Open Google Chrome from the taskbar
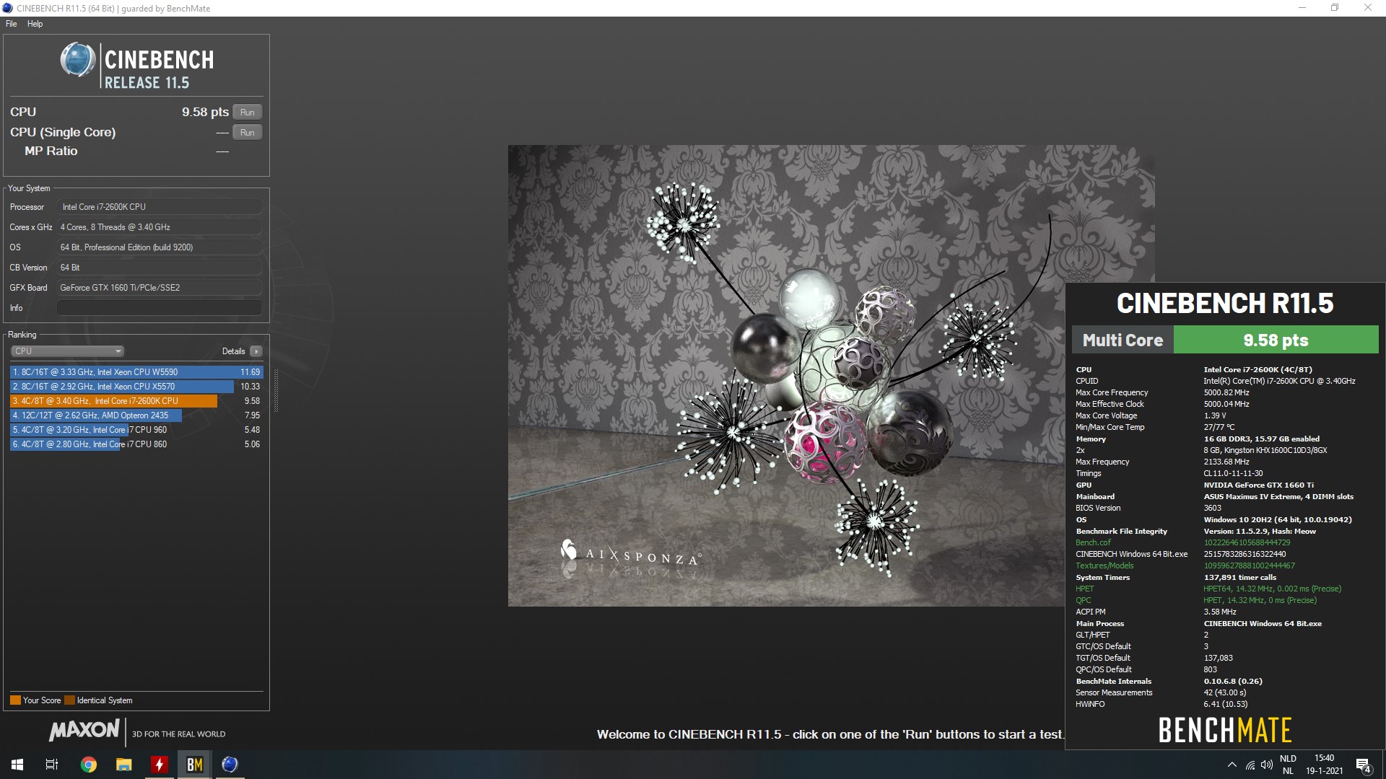 [88, 765]
